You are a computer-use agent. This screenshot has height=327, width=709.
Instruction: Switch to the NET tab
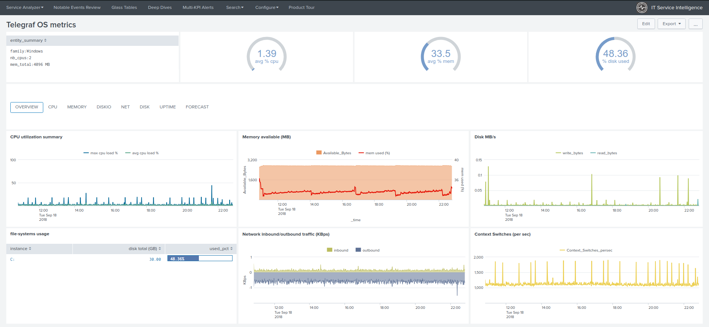click(x=125, y=107)
